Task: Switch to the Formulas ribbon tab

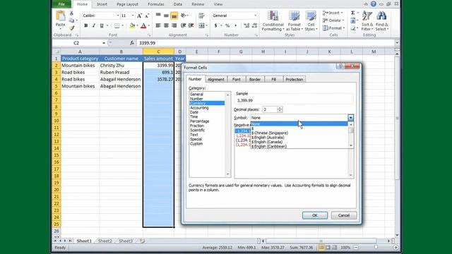Action: (x=155, y=4)
